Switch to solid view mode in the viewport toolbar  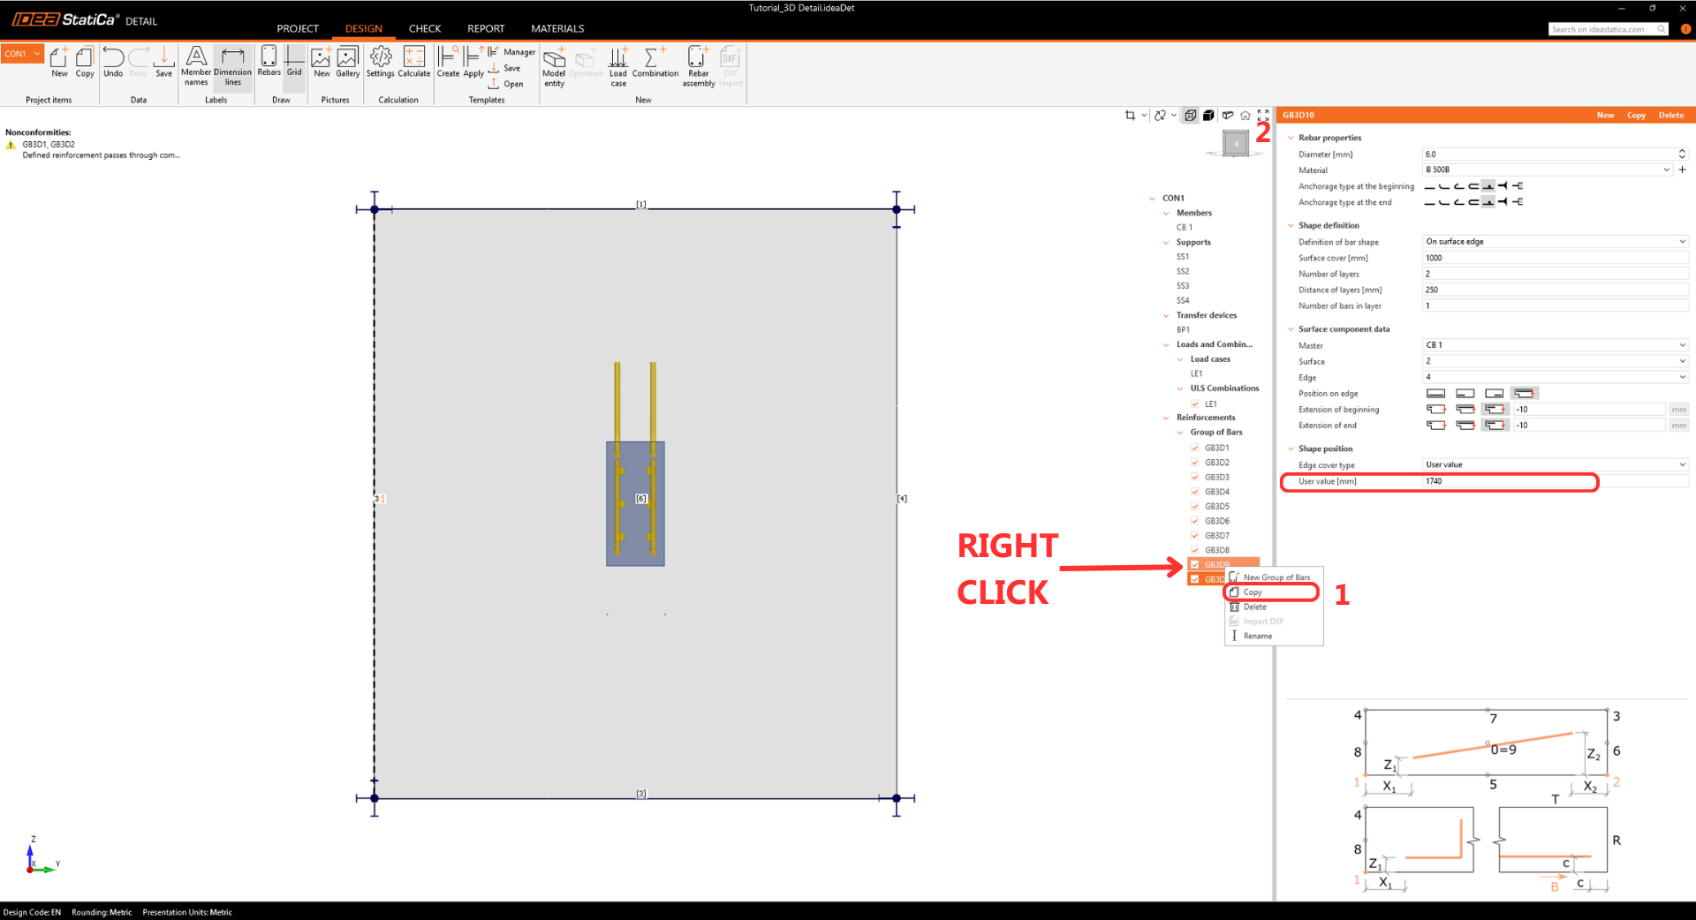(1208, 116)
